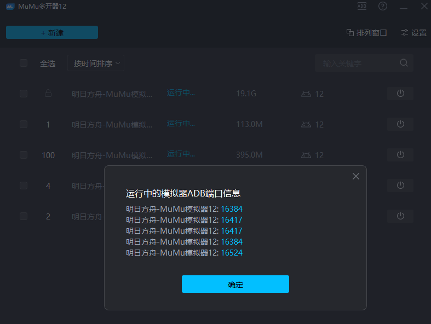Click index number 100 in list
The width and height of the screenshot is (431, 324).
pyautogui.click(x=48, y=155)
